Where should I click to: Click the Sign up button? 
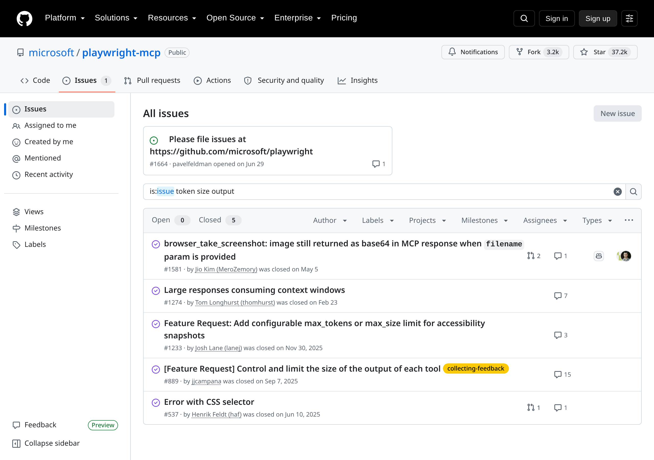[598, 18]
